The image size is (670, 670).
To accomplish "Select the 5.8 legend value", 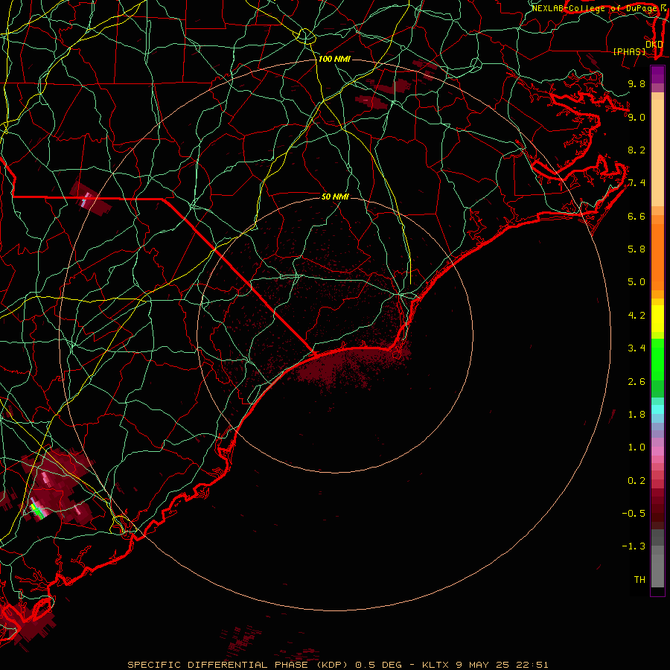I will coord(636,249).
